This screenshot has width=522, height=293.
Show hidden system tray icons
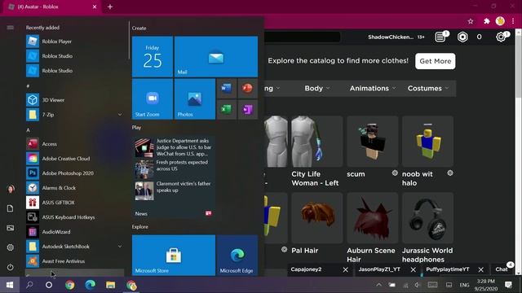[x=378, y=285]
